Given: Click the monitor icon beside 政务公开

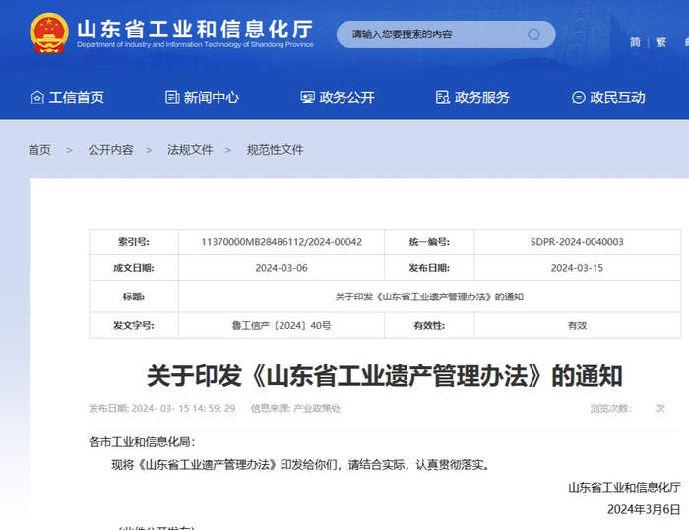Looking at the screenshot, I should (x=307, y=98).
